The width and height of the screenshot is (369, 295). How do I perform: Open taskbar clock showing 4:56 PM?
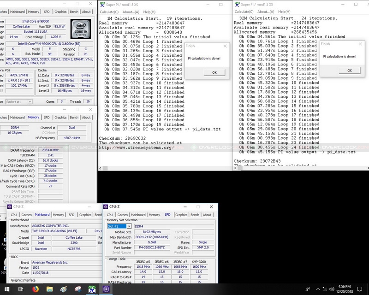click(345, 289)
